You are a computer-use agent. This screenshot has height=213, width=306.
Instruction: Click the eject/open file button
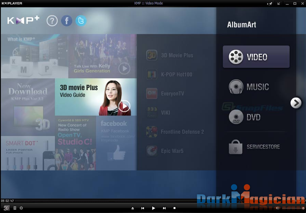133,208
